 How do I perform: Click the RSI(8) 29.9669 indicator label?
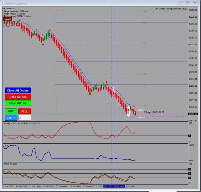click(x=10, y=164)
